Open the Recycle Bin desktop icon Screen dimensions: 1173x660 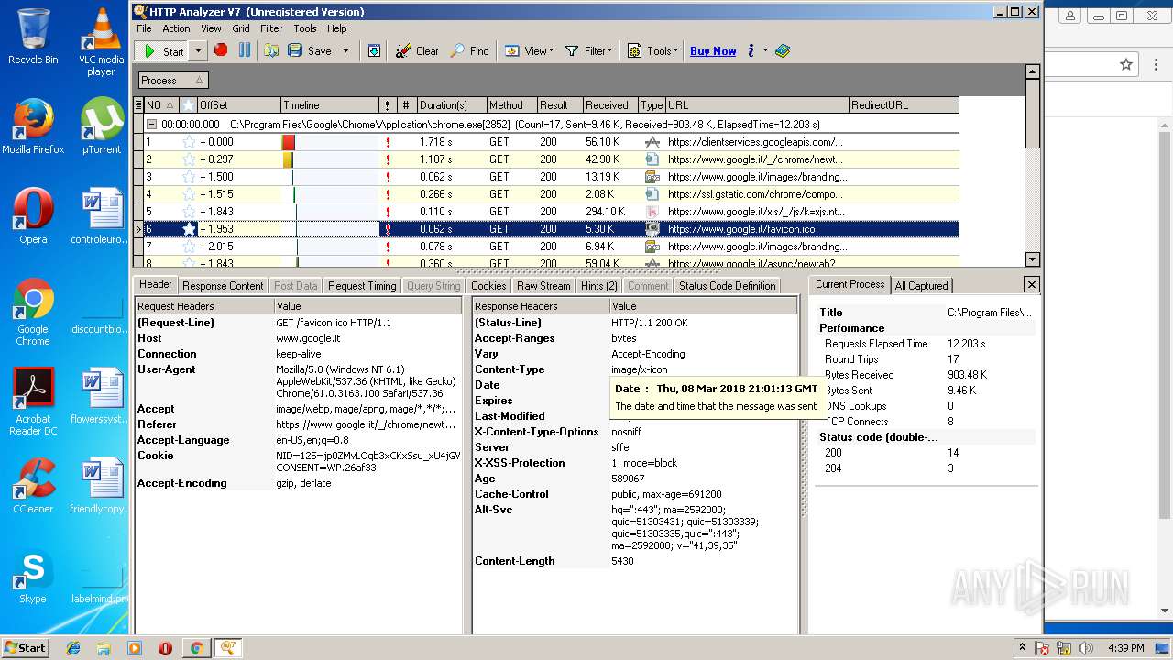(x=33, y=37)
